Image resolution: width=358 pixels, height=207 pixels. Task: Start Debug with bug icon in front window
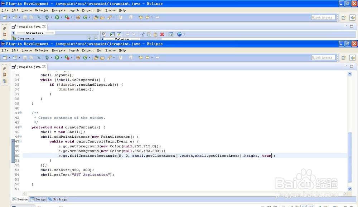pyautogui.click(x=47, y=57)
